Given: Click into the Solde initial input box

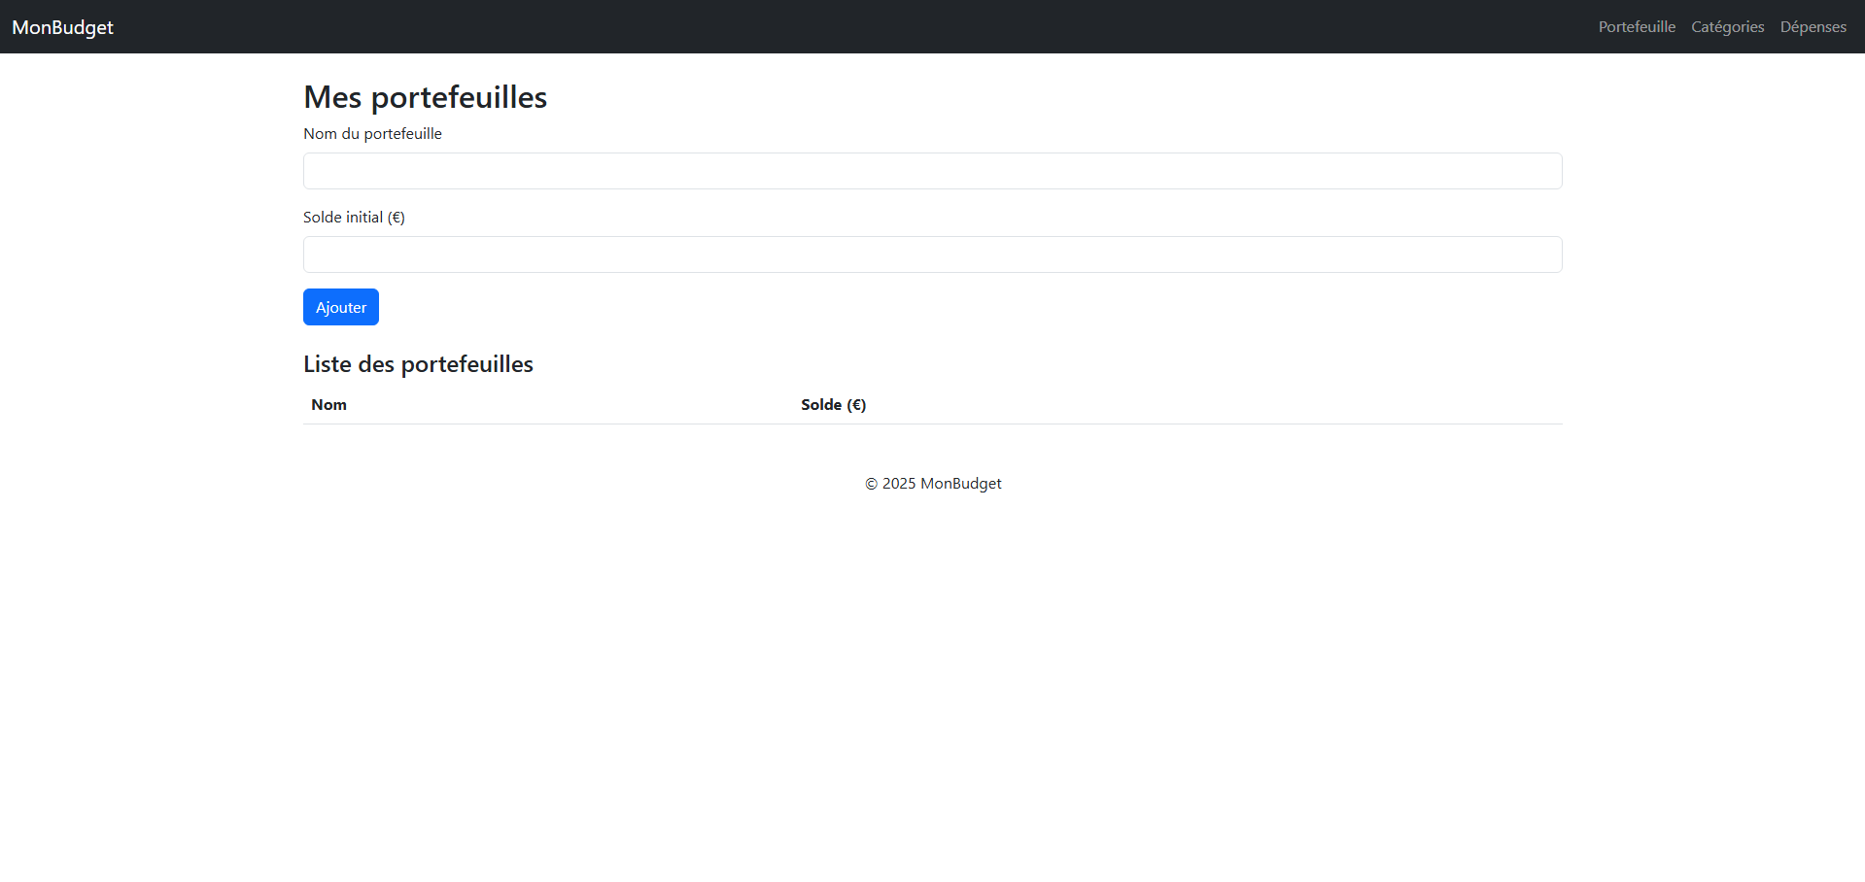Looking at the screenshot, I should coord(932,254).
